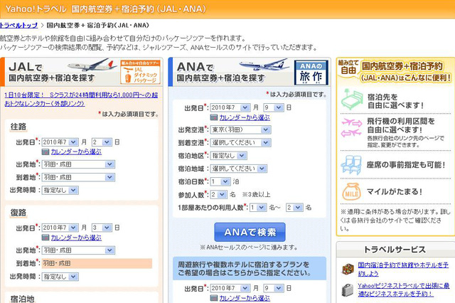Open multi-hotel section day dropdown showing 9
The image size is (455, 303).
point(273,288)
